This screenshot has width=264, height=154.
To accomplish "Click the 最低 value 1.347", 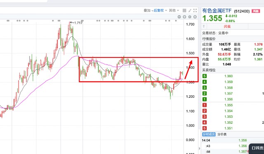I will click(x=258, y=49).
